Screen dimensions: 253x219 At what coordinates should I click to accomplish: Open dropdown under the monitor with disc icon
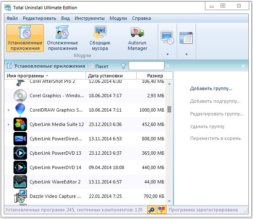tap(167, 54)
